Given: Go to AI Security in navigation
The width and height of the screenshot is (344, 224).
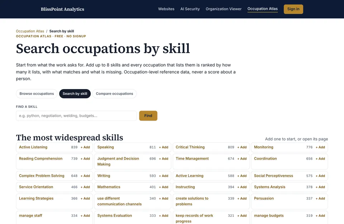Looking at the screenshot, I should pos(190,9).
